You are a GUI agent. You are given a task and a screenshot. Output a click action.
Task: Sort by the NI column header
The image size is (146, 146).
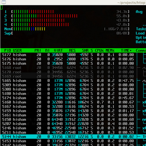[x=47, y=51]
